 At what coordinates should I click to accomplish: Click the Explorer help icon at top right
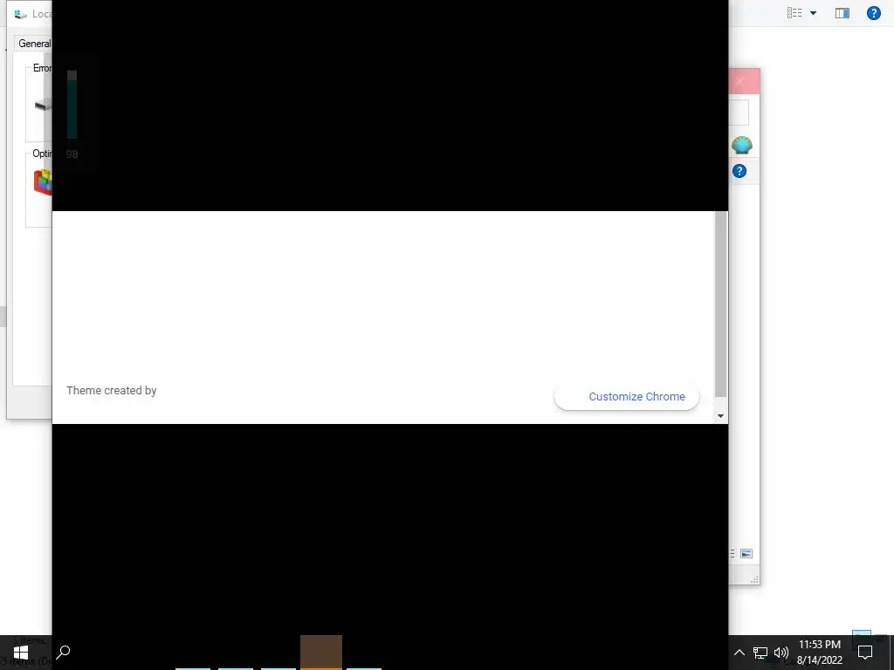(x=873, y=12)
